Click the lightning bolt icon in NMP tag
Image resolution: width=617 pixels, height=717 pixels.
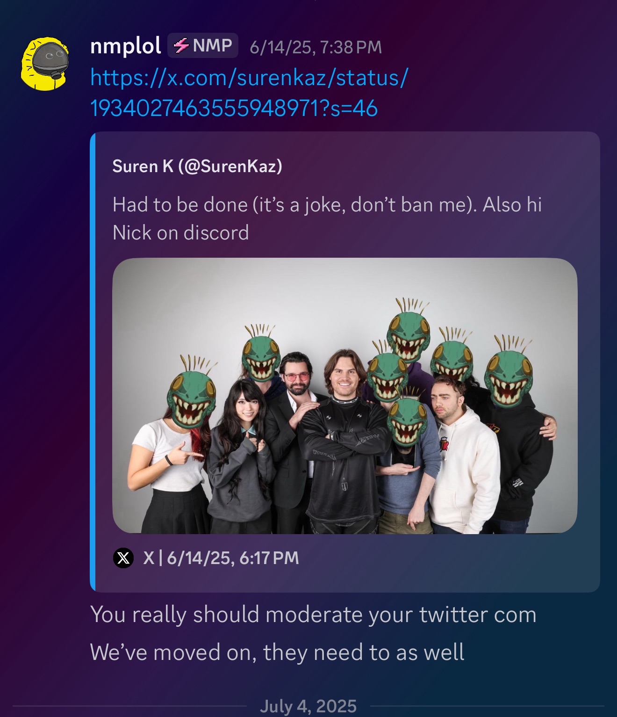pyautogui.click(x=181, y=45)
